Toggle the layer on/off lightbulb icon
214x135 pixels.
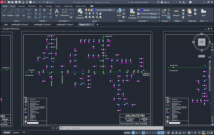pos(86,10)
